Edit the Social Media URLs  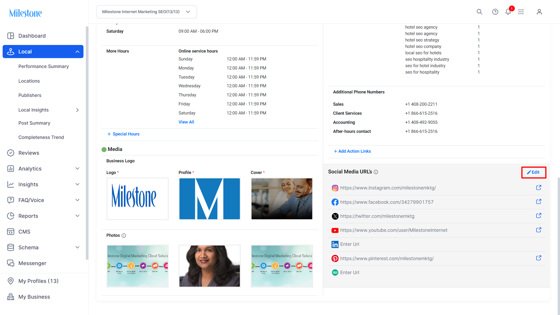533,172
